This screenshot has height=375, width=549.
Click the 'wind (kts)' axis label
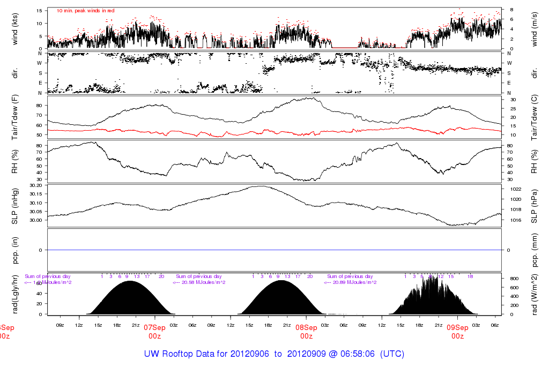tap(14, 29)
